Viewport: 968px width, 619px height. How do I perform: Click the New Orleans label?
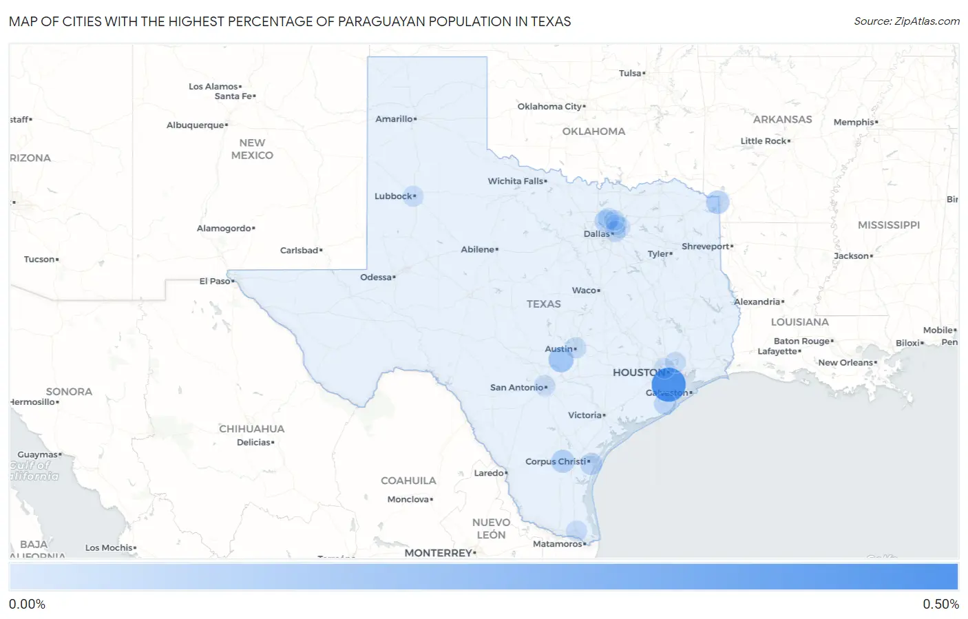pos(845,363)
